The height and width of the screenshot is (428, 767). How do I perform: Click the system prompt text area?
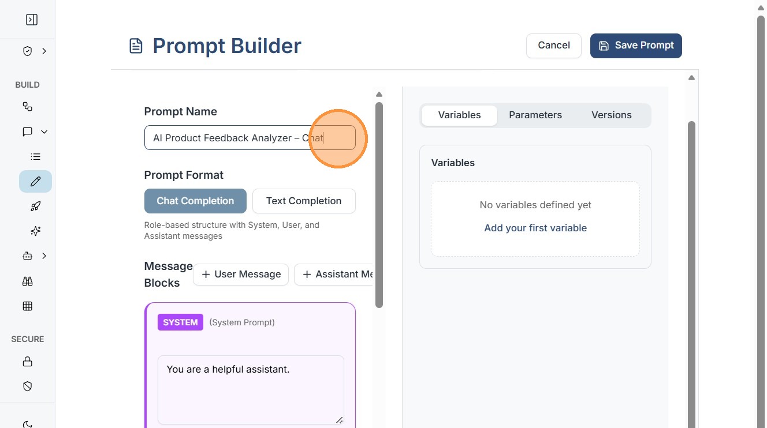tap(251, 389)
